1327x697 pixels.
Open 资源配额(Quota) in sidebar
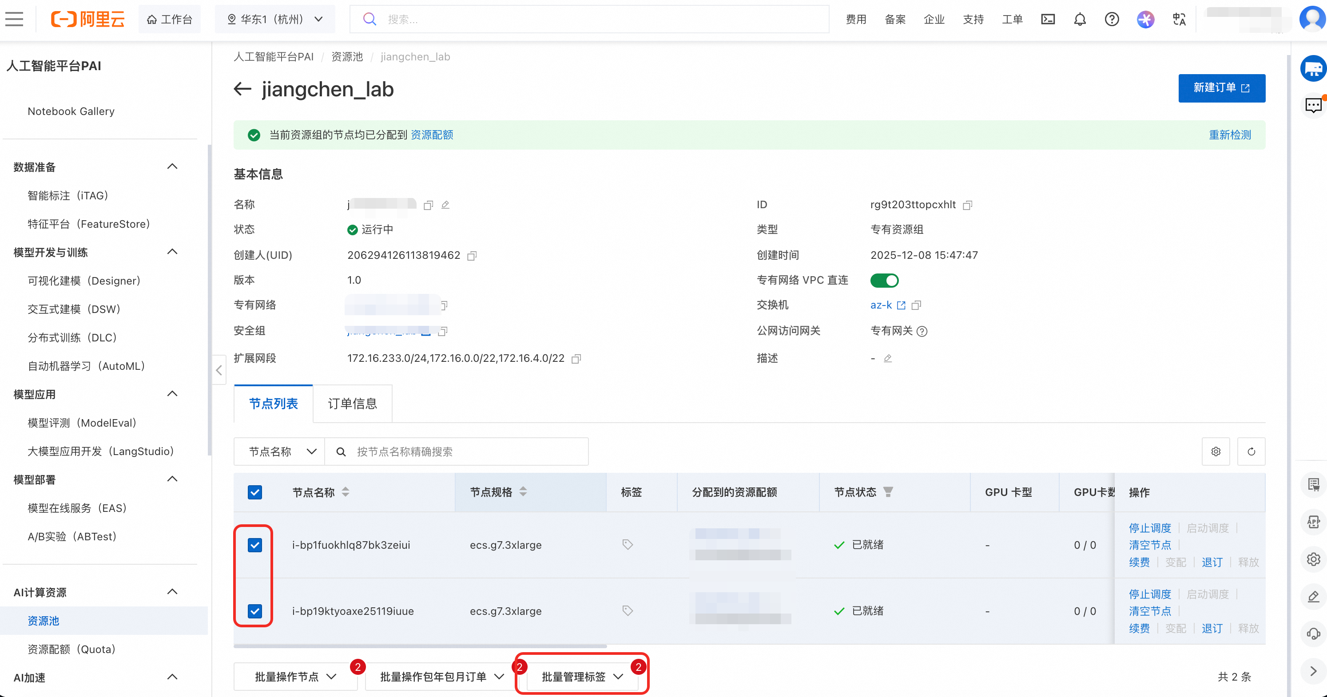pos(71,649)
